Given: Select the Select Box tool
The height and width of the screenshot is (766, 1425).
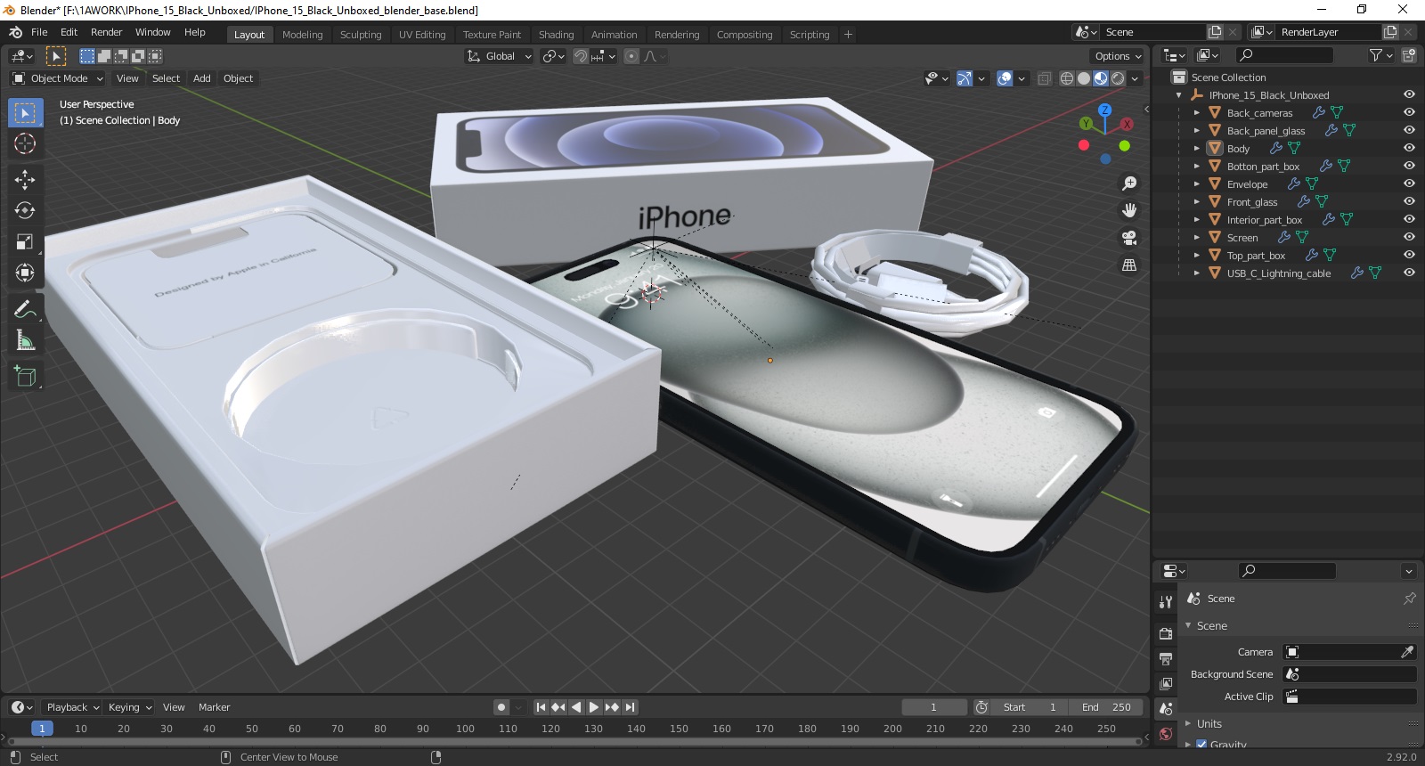Looking at the screenshot, I should [x=25, y=113].
